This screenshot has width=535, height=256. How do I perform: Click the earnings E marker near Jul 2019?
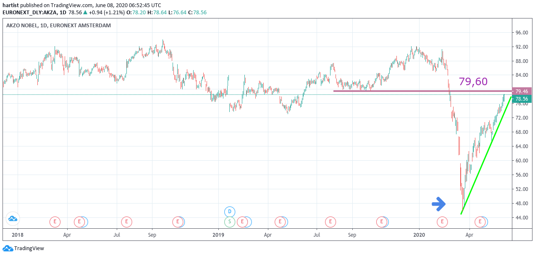coord(330,222)
